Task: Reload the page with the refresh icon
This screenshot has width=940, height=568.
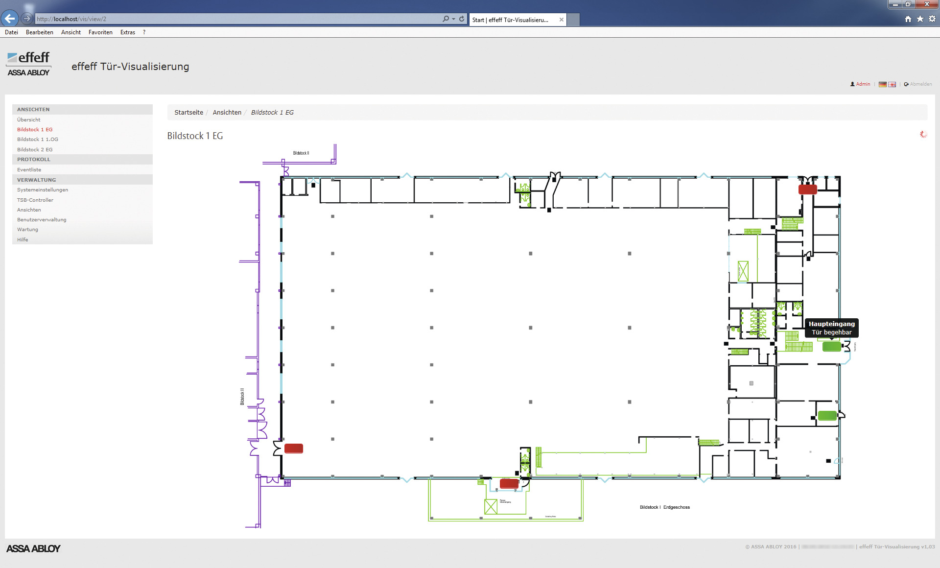Action: (x=462, y=19)
